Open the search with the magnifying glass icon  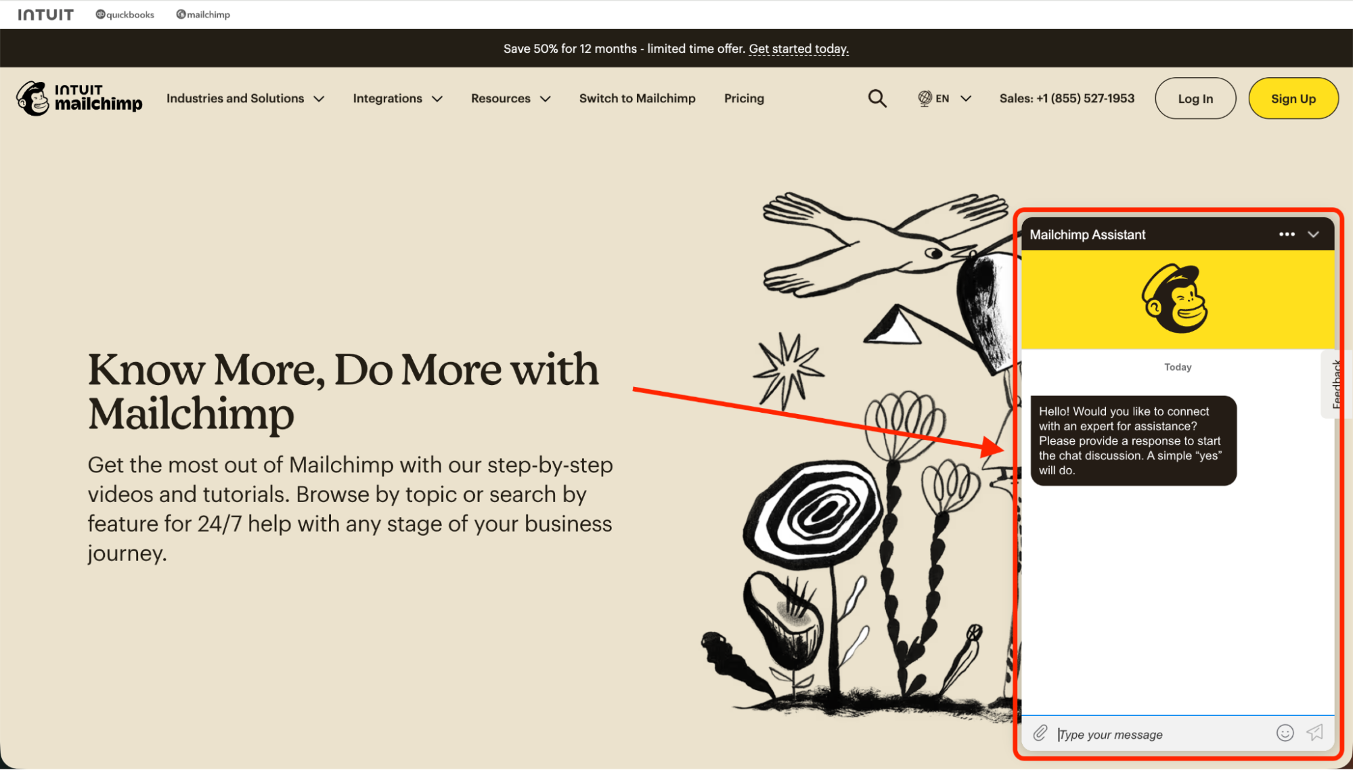tap(877, 98)
